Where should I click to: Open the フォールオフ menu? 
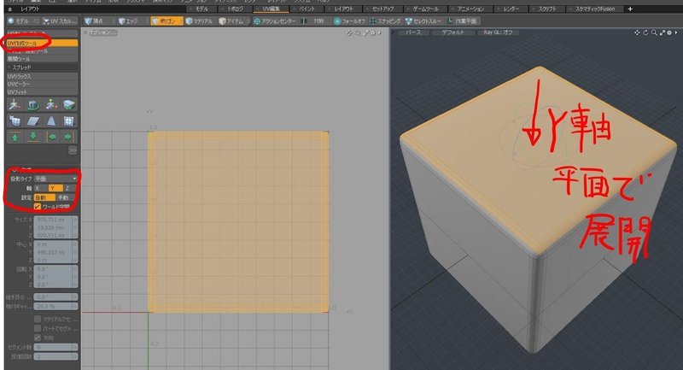349,21
